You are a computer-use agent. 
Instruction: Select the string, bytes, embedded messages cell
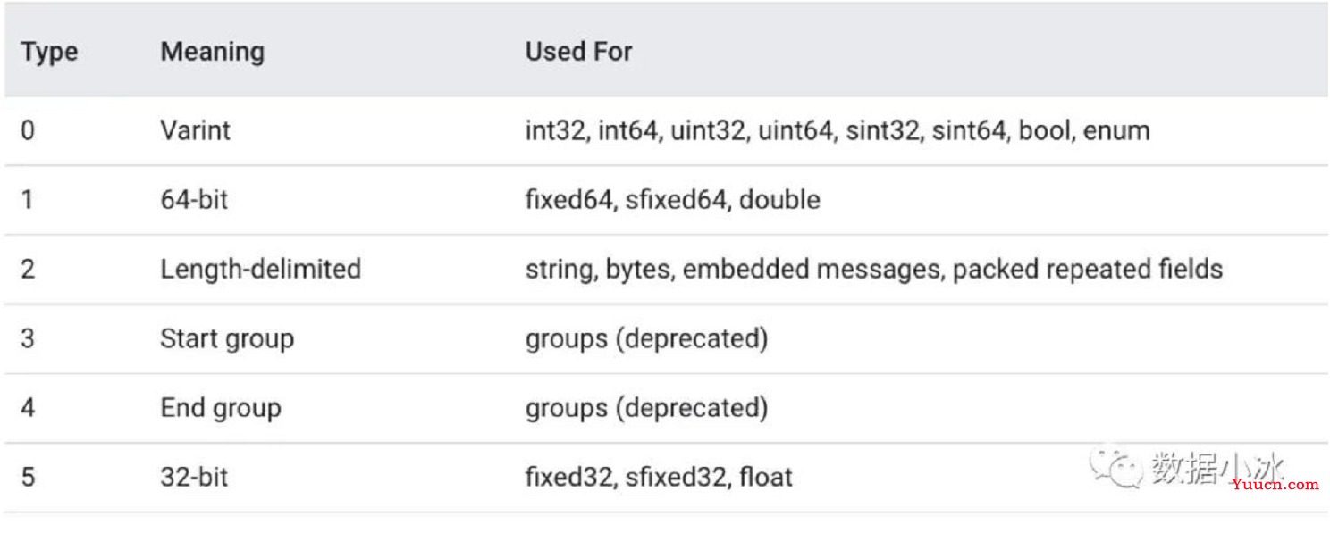[x=873, y=269]
